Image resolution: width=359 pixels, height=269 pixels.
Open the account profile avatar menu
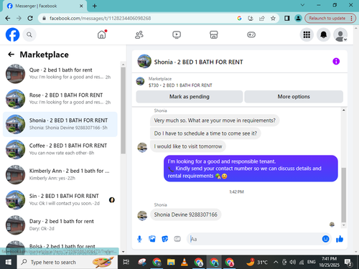[x=340, y=35]
